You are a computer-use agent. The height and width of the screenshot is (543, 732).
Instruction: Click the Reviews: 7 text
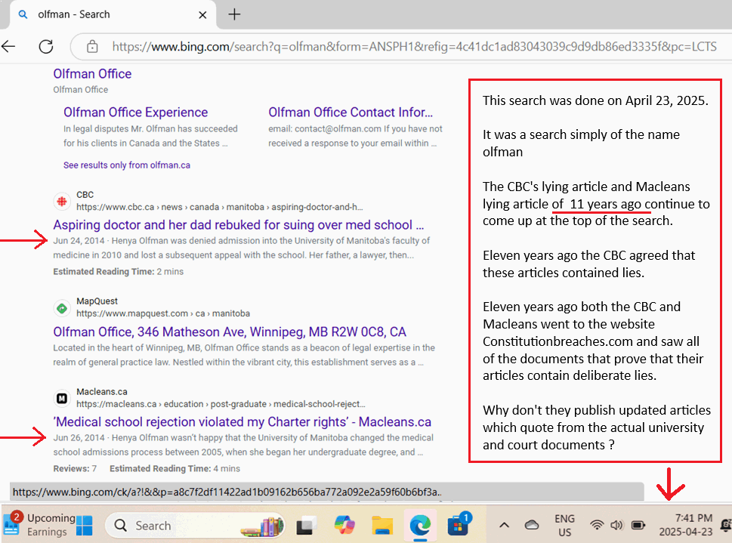[75, 469]
